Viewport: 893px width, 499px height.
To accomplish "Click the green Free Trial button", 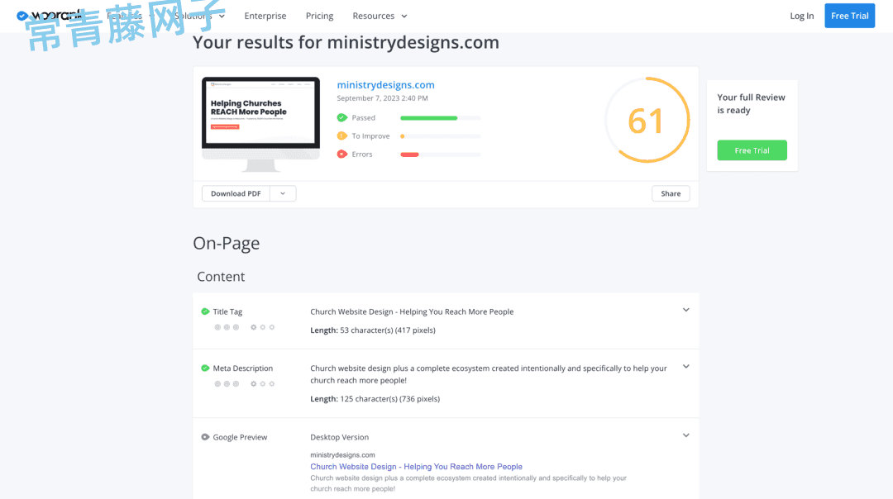I will tap(752, 150).
